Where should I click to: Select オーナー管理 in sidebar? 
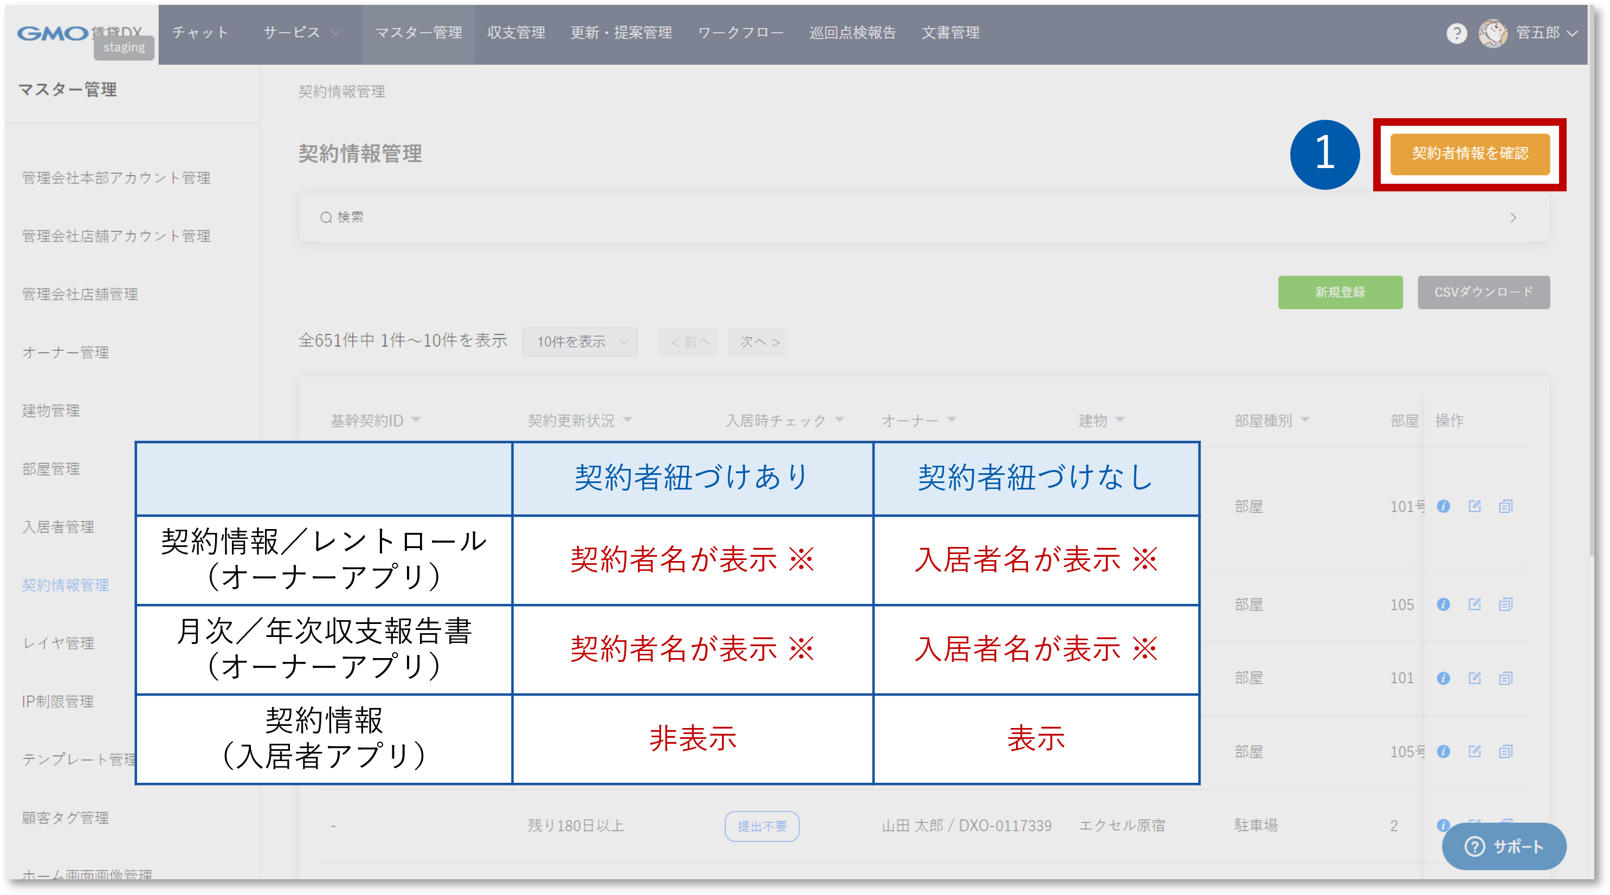pos(66,352)
